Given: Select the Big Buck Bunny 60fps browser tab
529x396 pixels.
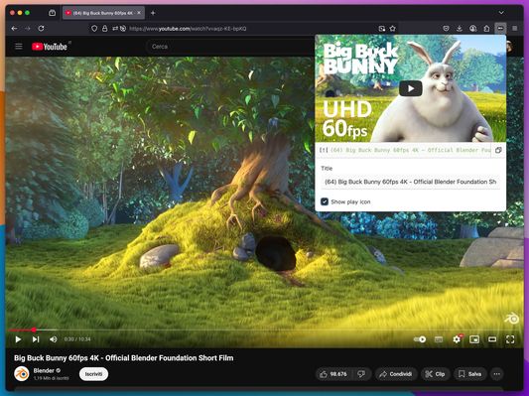Looking at the screenshot, I should 103,13.
